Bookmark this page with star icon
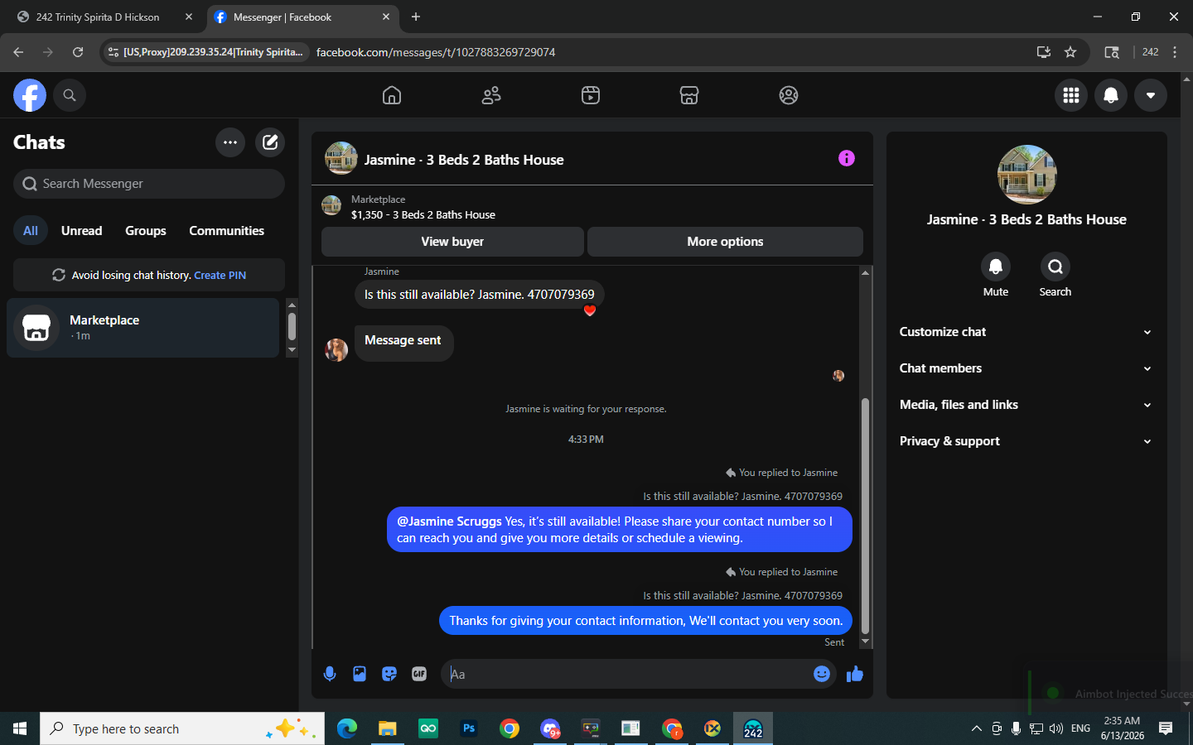 click(x=1070, y=52)
